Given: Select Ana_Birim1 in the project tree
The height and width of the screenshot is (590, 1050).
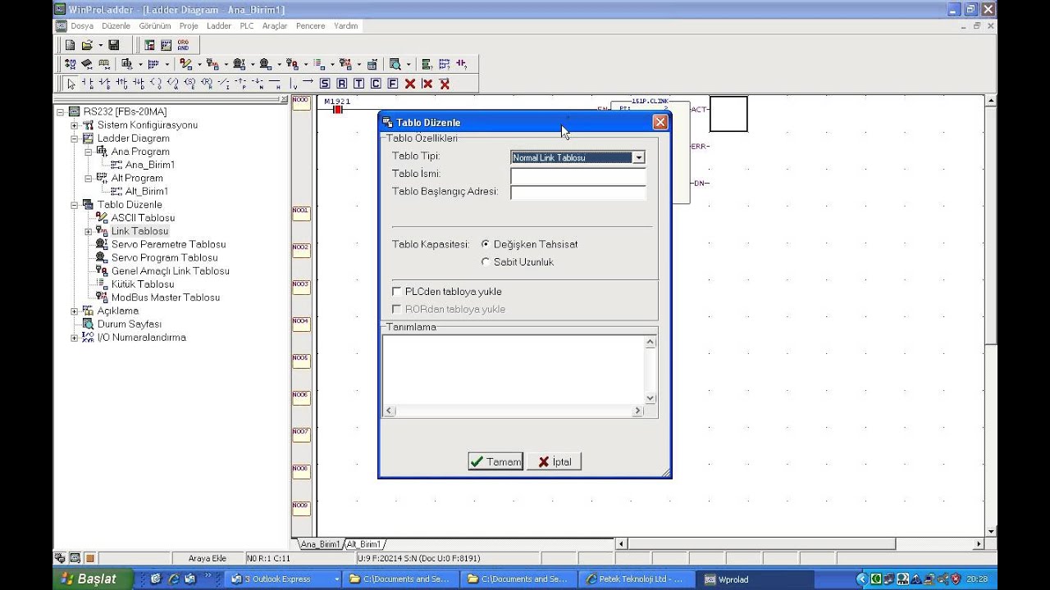Looking at the screenshot, I should click(149, 165).
